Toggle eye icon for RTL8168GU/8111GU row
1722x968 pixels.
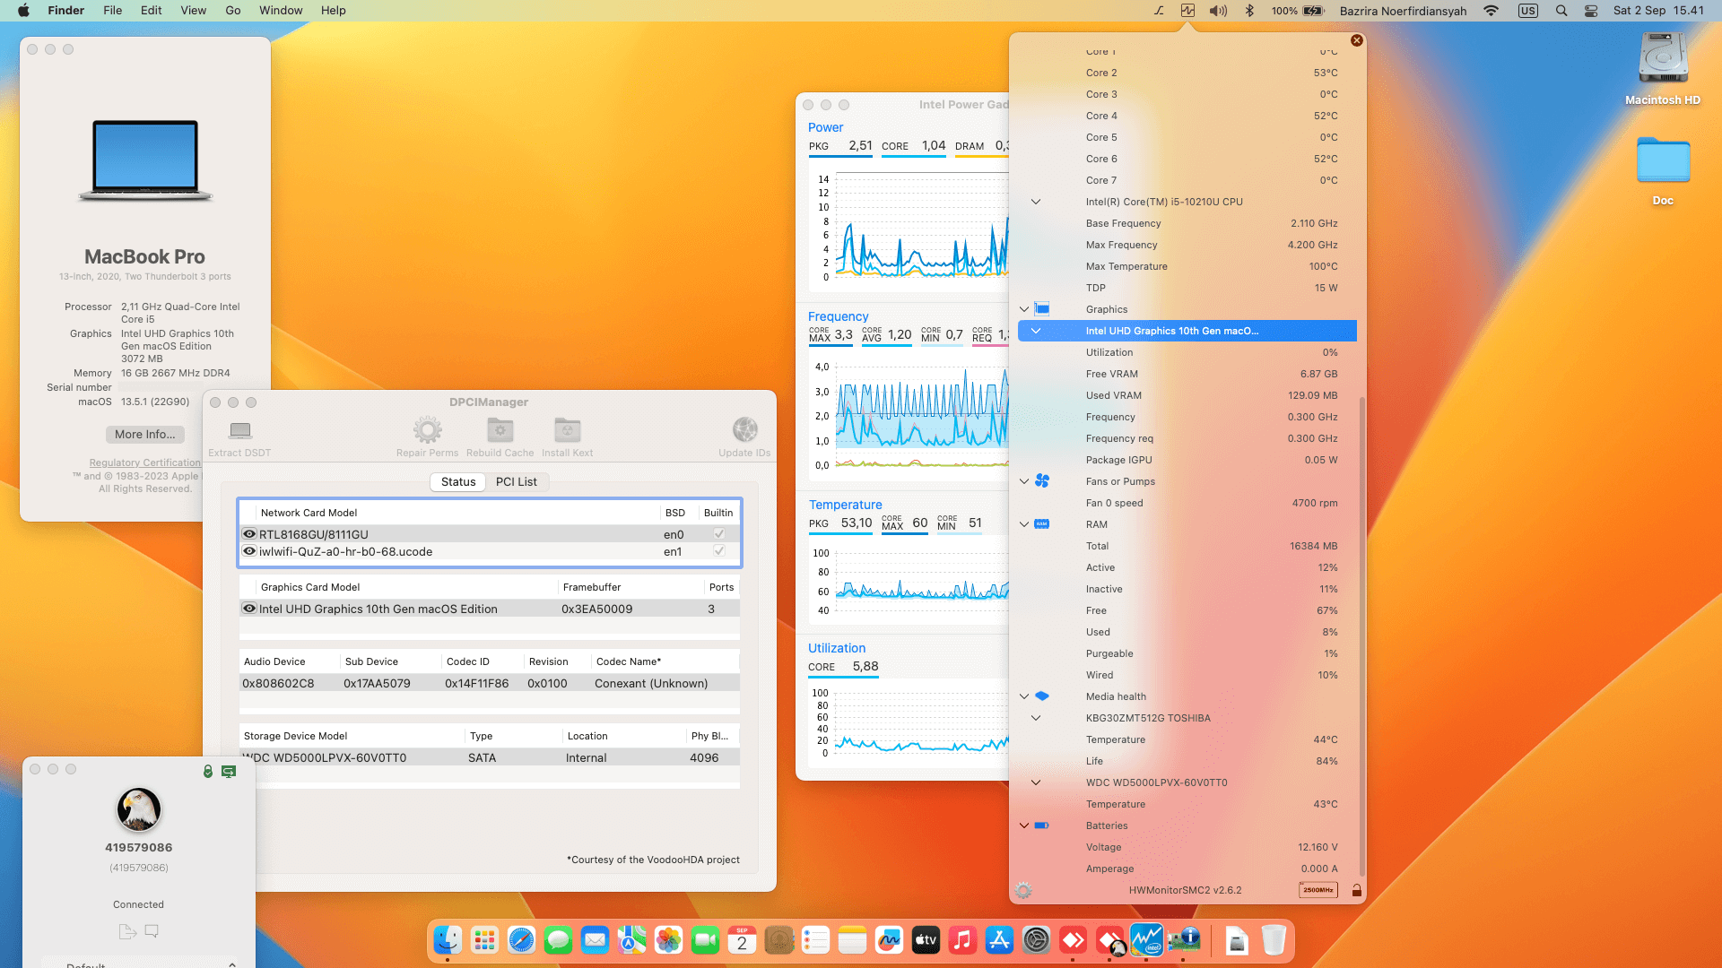pyautogui.click(x=249, y=534)
